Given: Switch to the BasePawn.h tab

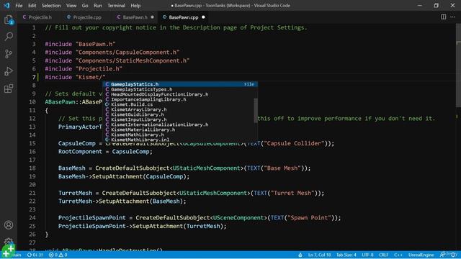Looking at the screenshot, I should click(135, 17).
